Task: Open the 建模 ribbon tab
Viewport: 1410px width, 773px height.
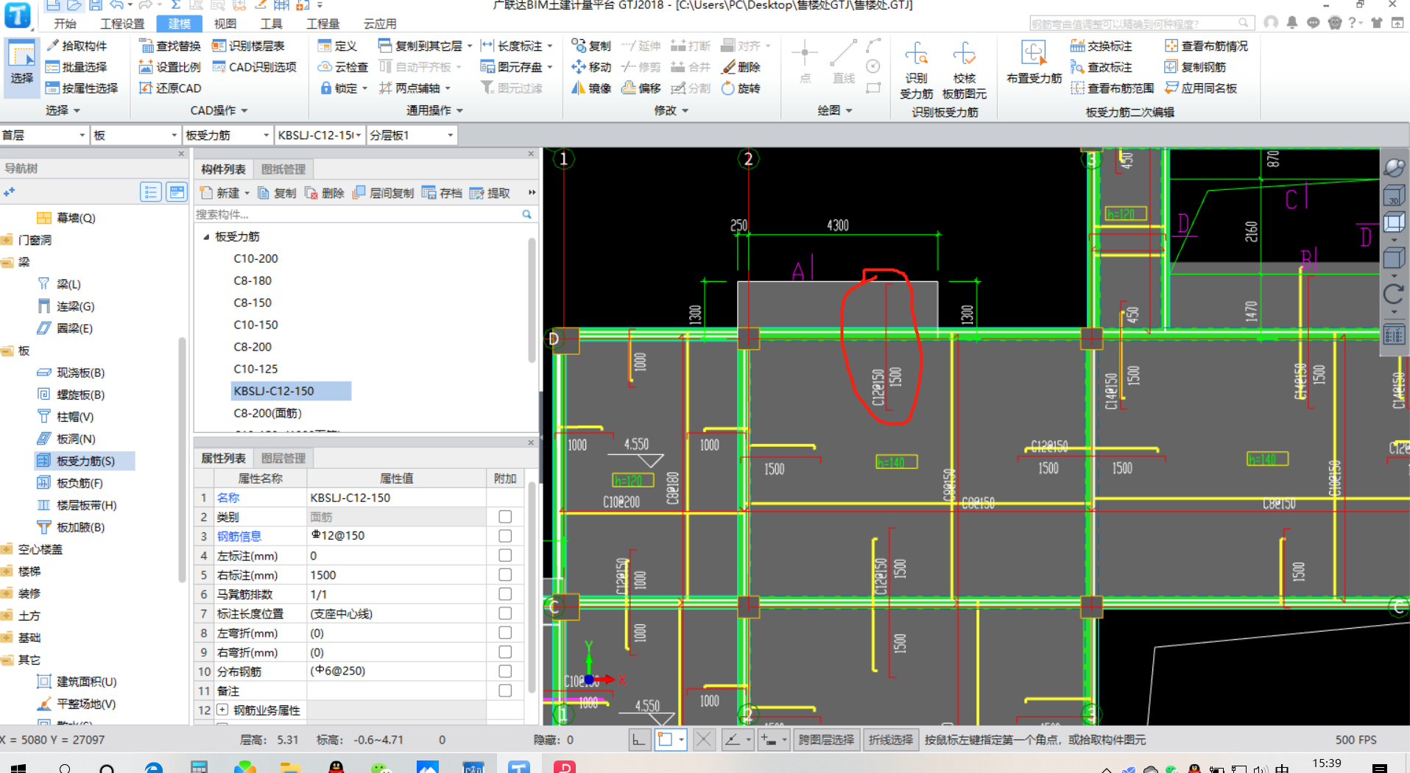Action: [x=179, y=24]
